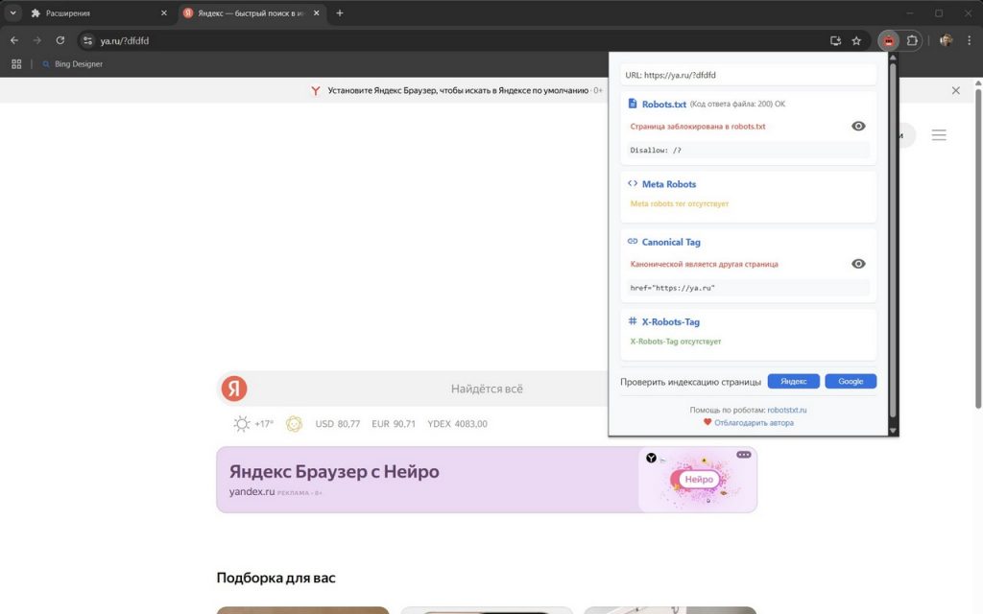The width and height of the screenshot is (983, 614).
Task: Click Страница заблокирована в robots.txt message
Action: click(x=697, y=127)
